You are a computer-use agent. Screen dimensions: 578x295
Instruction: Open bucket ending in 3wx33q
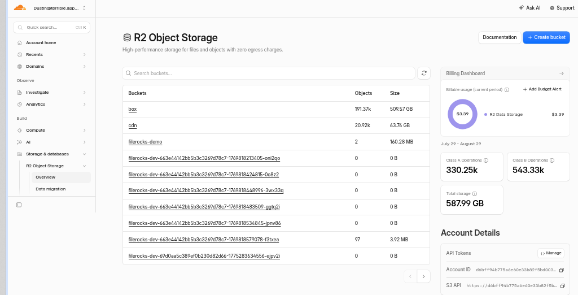coord(205,190)
